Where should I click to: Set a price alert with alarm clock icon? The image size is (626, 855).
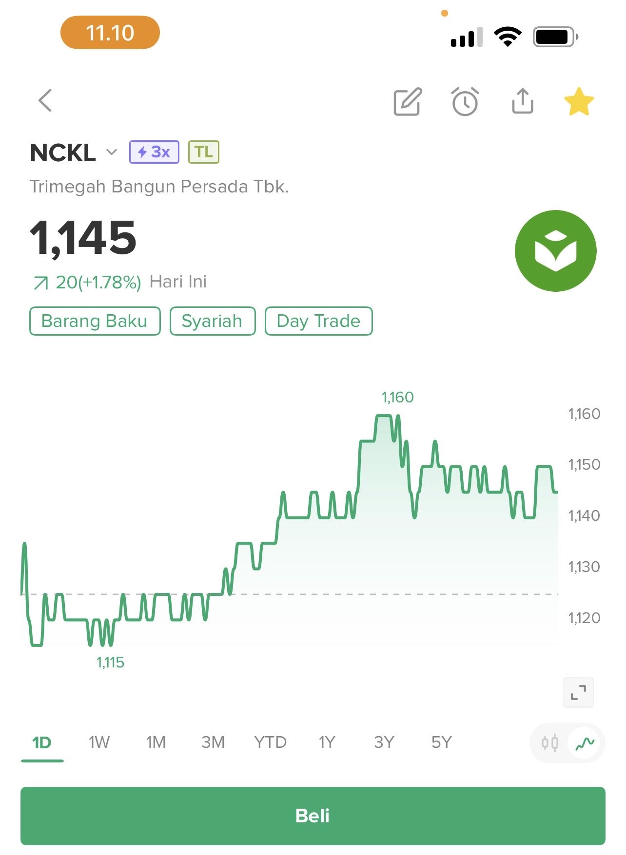tap(465, 102)
